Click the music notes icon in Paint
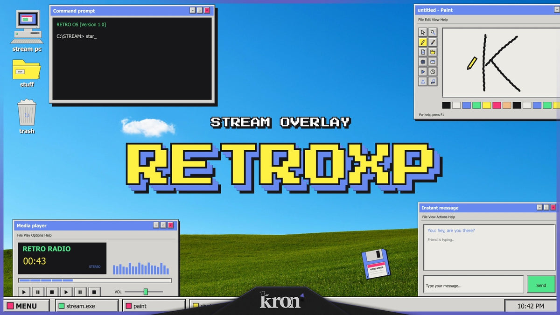Image resolution: width=560 pixels, height=315 pixels. point(433,81)
